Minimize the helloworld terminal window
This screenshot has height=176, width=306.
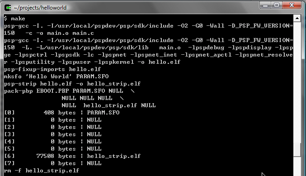(265, 5)
